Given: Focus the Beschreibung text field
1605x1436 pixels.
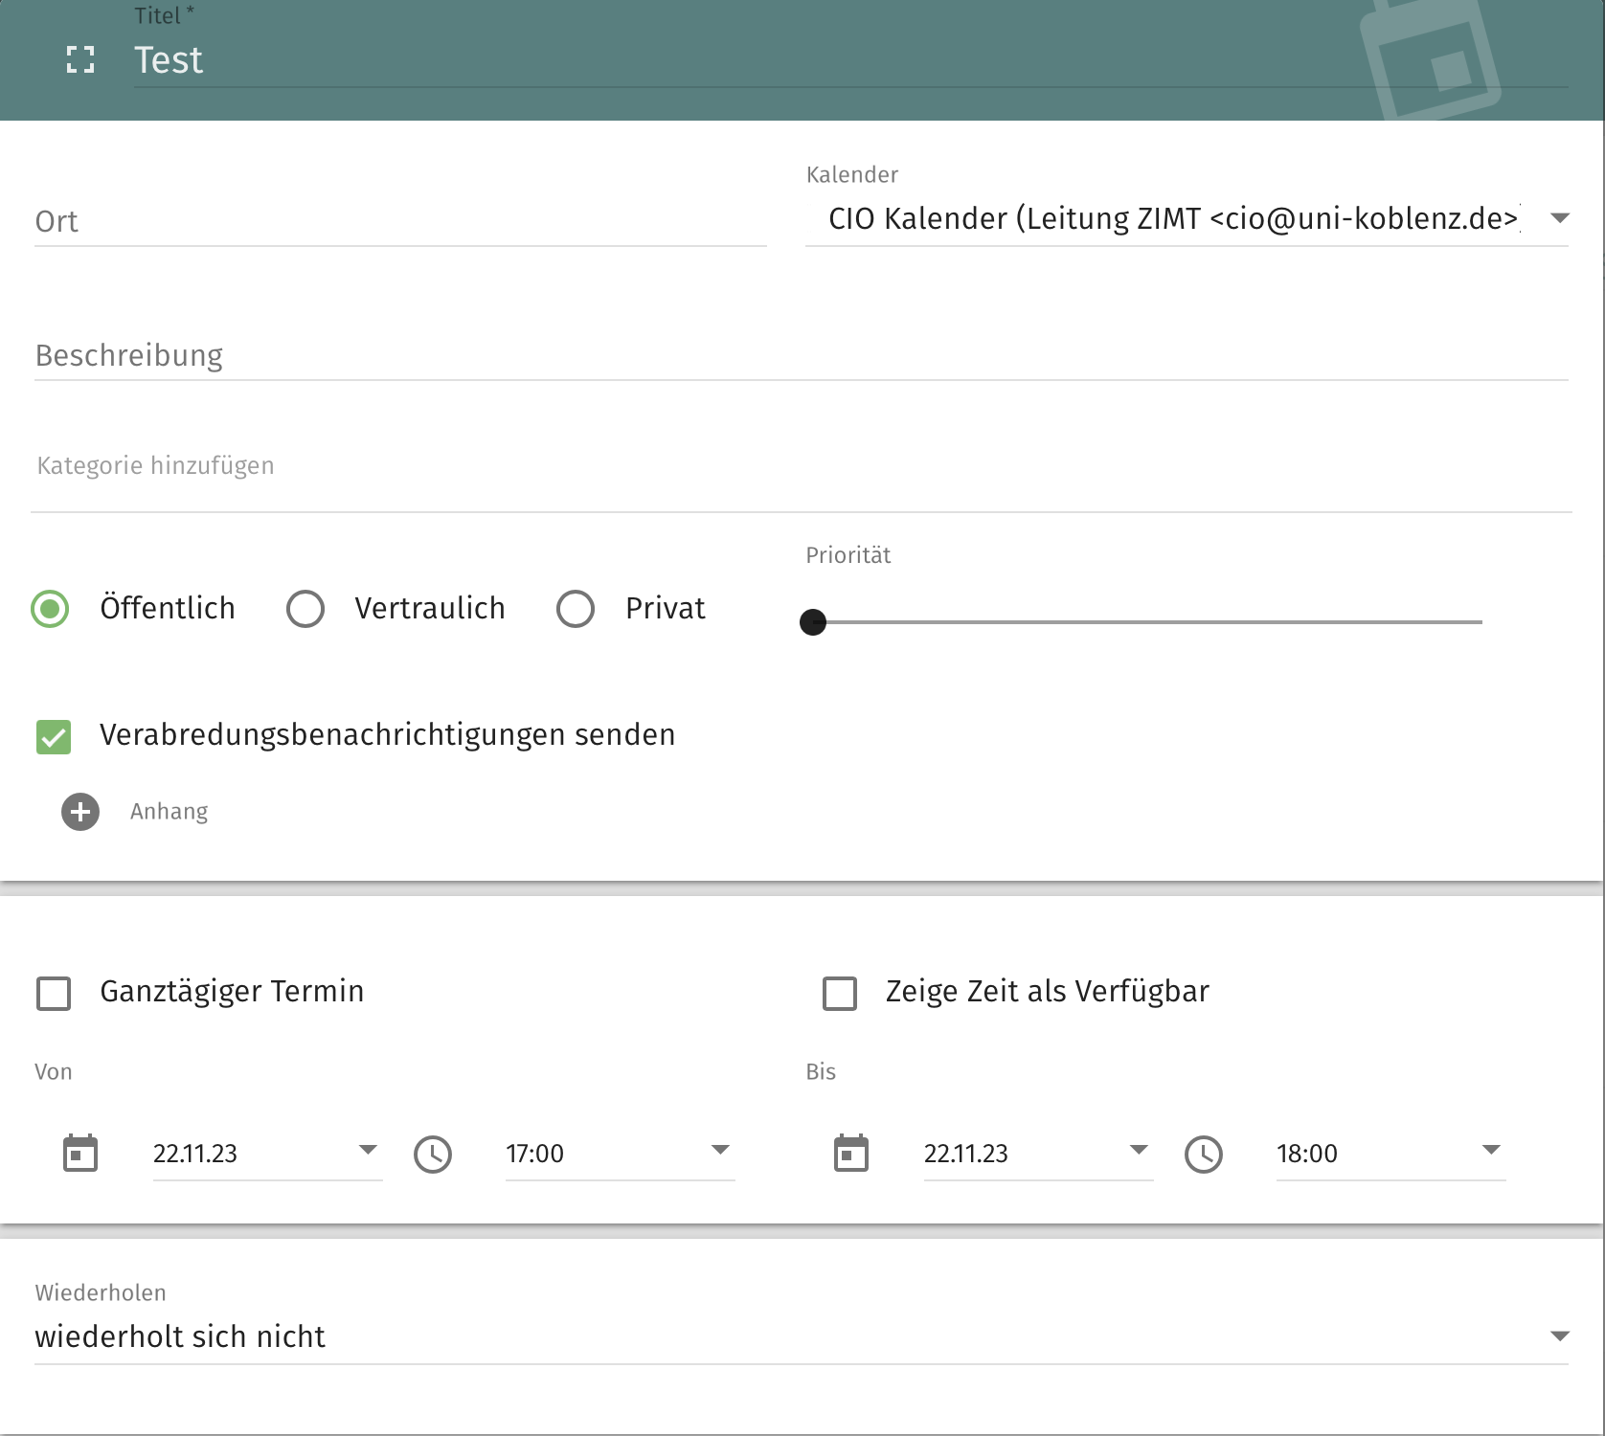Looking at the screenshot, I should pyautogui.click(x=801, y=356).
